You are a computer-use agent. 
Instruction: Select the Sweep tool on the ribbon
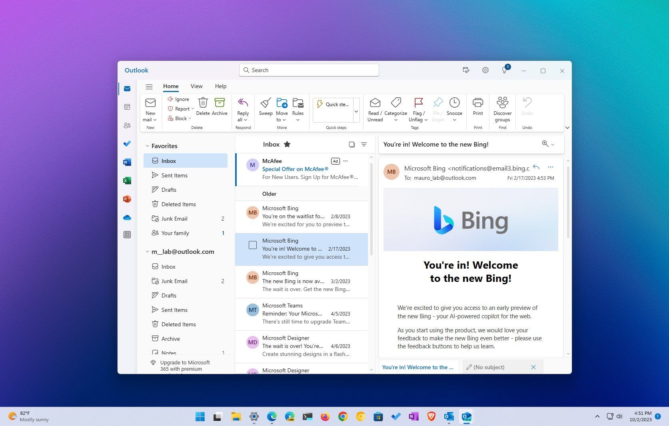point(265,109)
